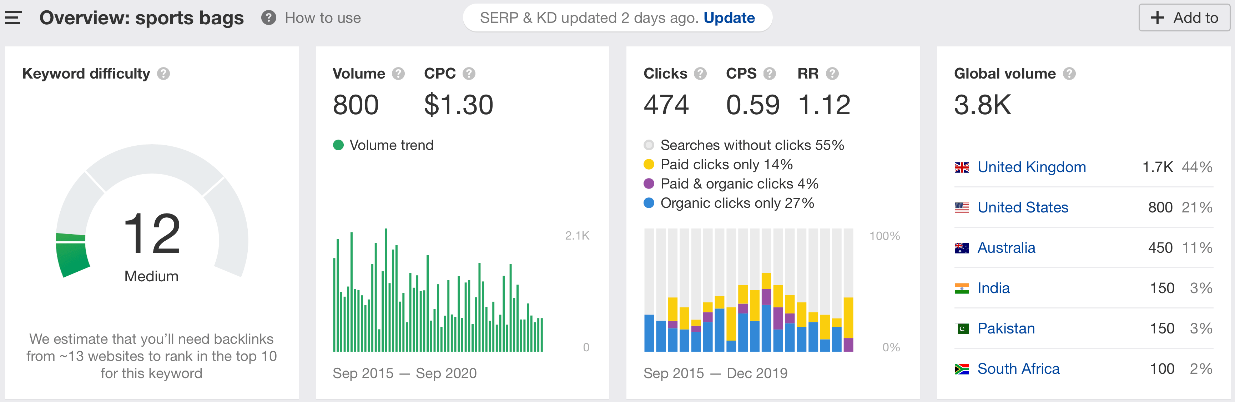The image size is (1235, 402).
Task: Click Keyword difficulty help question mark
Action: tap(163, 74)
